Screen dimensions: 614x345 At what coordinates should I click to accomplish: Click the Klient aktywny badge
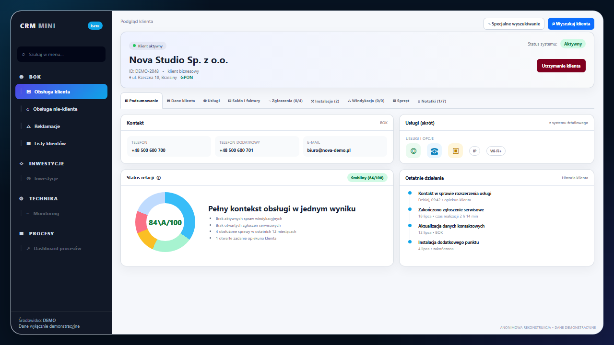tap(148, 46)
